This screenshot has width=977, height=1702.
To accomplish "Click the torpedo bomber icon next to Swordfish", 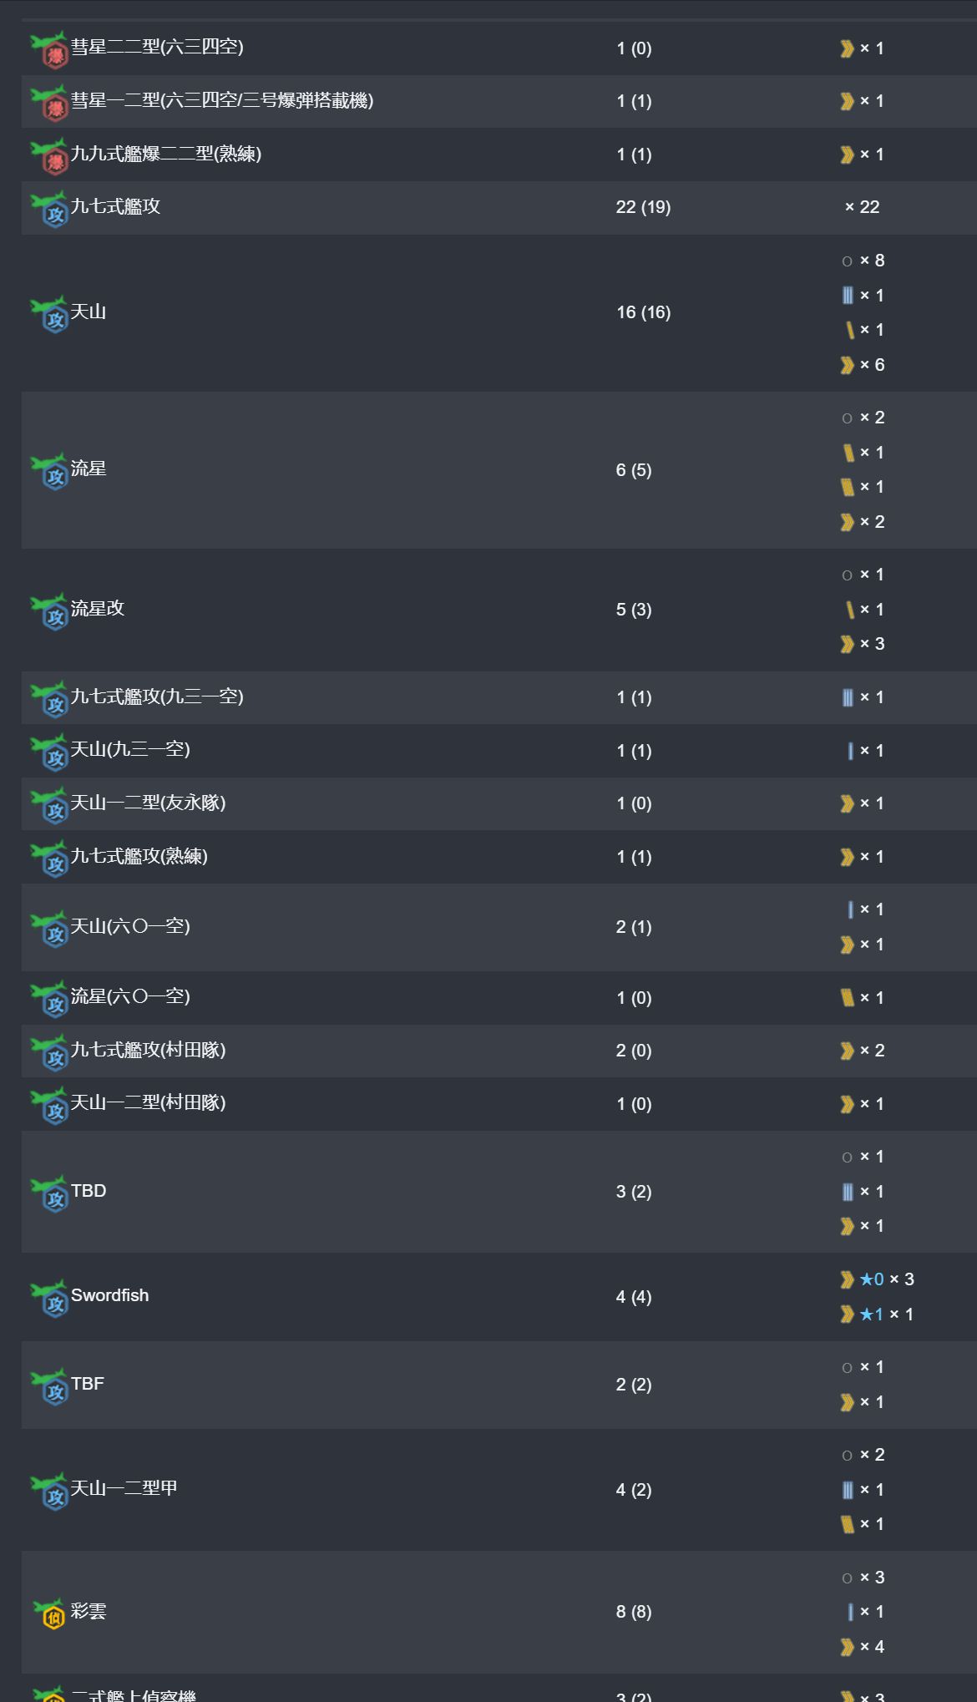I will tap(48, 1298).
